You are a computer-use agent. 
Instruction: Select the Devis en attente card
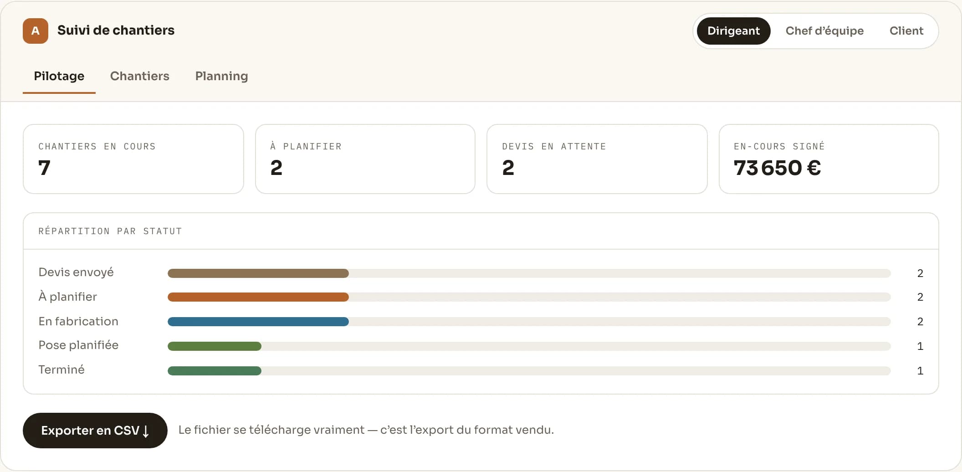[x=597, y=159]
